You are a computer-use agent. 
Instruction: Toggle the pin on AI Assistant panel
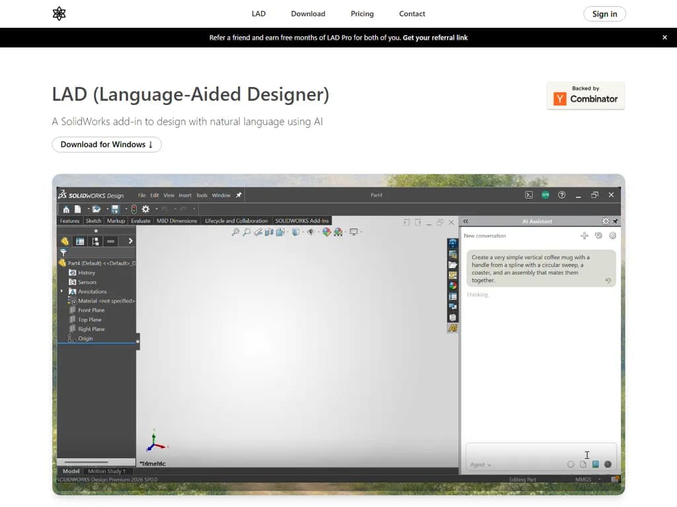(616, 221)
